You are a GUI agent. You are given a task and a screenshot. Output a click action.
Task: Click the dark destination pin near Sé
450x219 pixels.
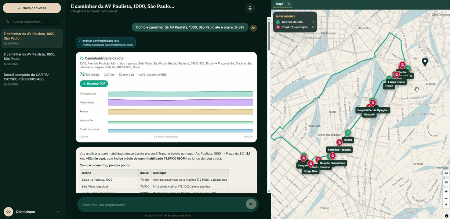[x=425, y=62]
